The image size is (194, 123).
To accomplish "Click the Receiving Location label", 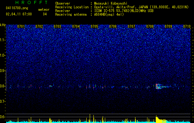I will pyautogui.click(x=72, y=7).
